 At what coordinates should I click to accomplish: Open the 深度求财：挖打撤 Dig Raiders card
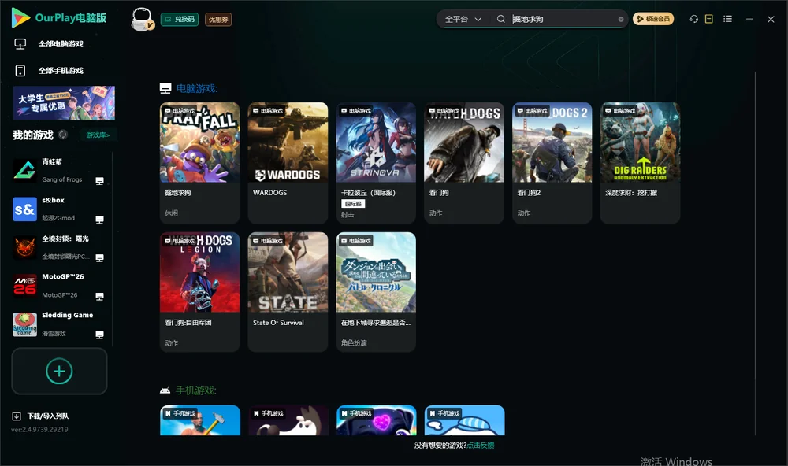pos(640,163)
